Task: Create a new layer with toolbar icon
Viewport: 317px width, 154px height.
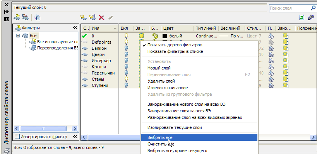Action: coord(83,17)
